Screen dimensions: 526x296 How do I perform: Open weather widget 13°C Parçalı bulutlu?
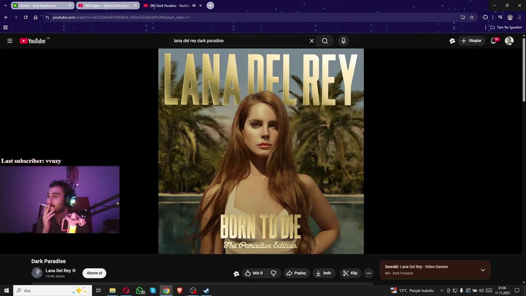[412, 291]
